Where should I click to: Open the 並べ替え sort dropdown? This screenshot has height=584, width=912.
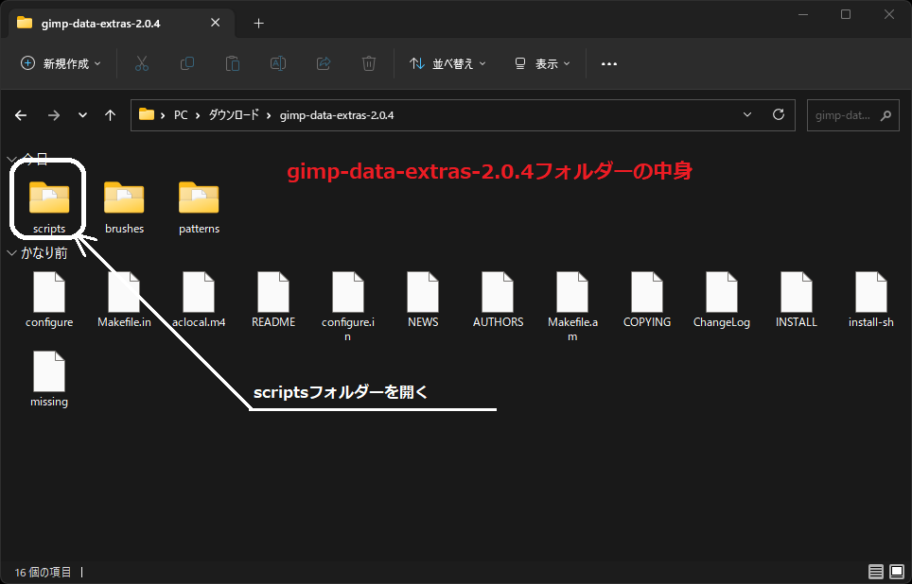(x=447, y=63)
